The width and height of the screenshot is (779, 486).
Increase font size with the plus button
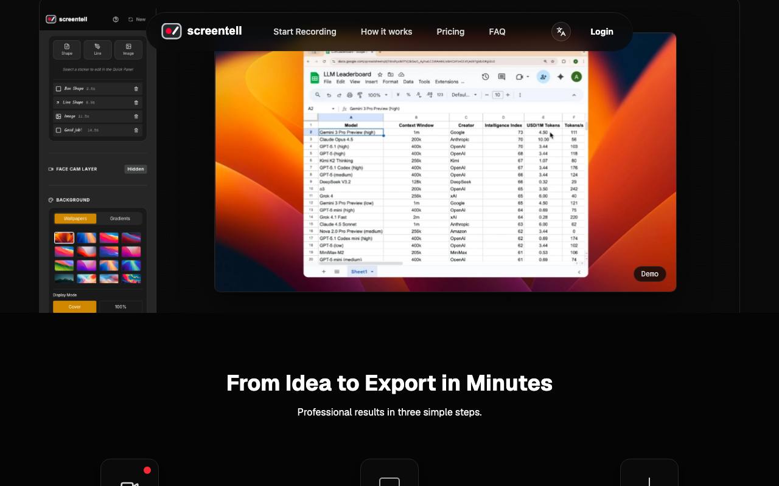(x=508, y=95)
